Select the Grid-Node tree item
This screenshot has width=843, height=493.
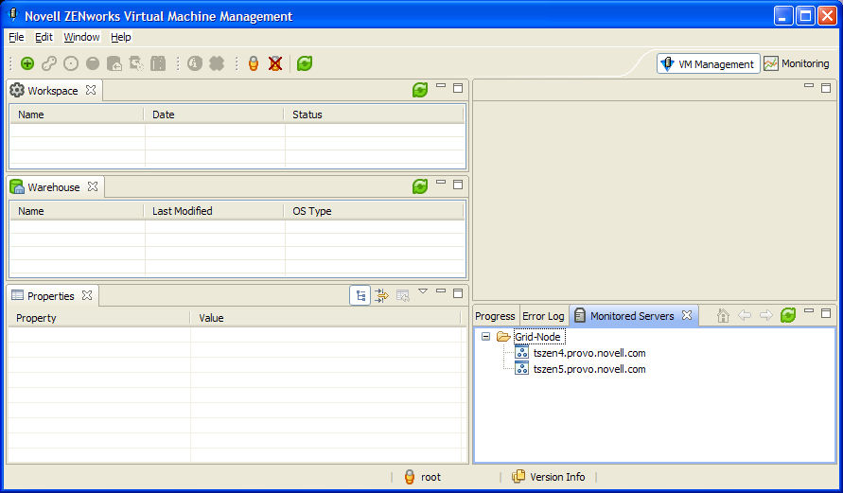click(537, 337)
